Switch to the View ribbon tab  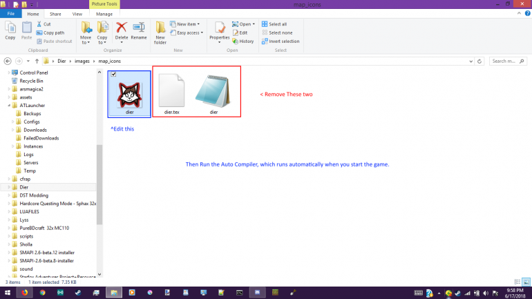tap(77, 13)
